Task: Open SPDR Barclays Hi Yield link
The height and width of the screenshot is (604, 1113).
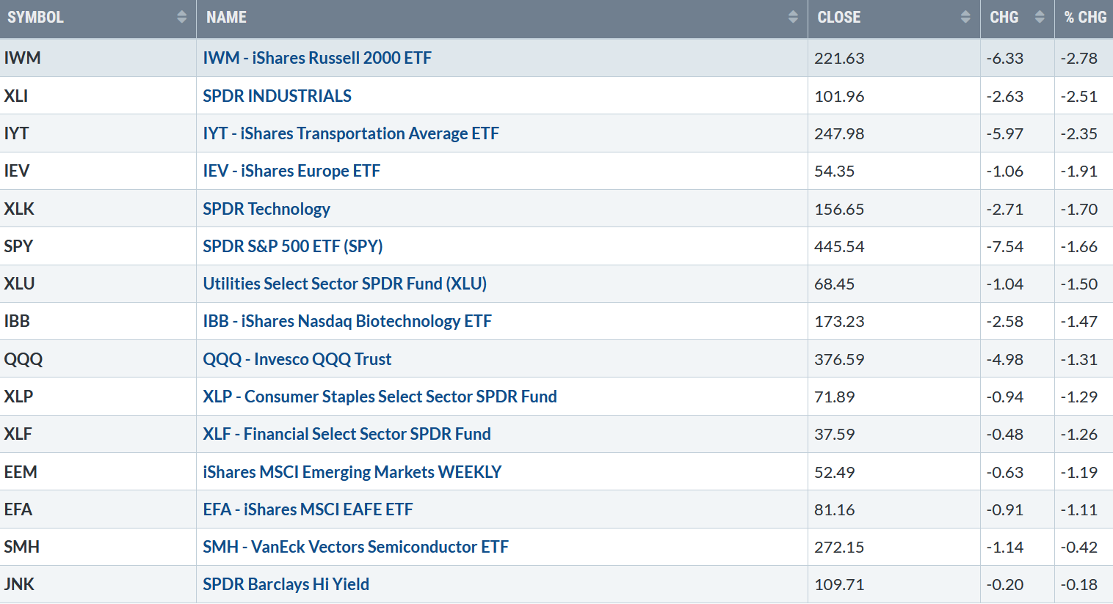Action: (286, 584)
